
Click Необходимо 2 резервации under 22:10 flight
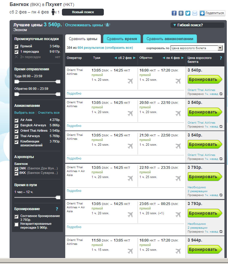pyautogui.click(x=197, y=189)
